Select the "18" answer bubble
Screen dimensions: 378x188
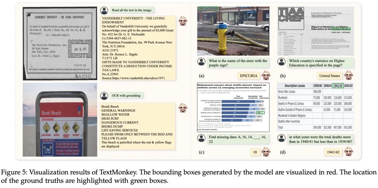255,152
